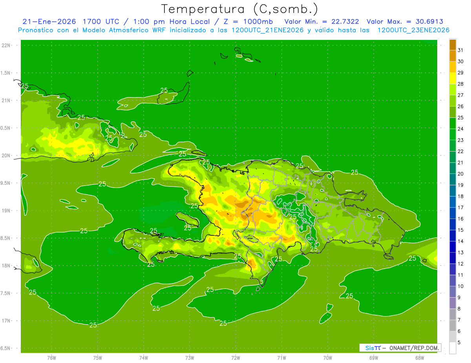This screenshot has height=363, width=471.
Task: Click the '12' legend scale label
Action: tap(460, 264)
